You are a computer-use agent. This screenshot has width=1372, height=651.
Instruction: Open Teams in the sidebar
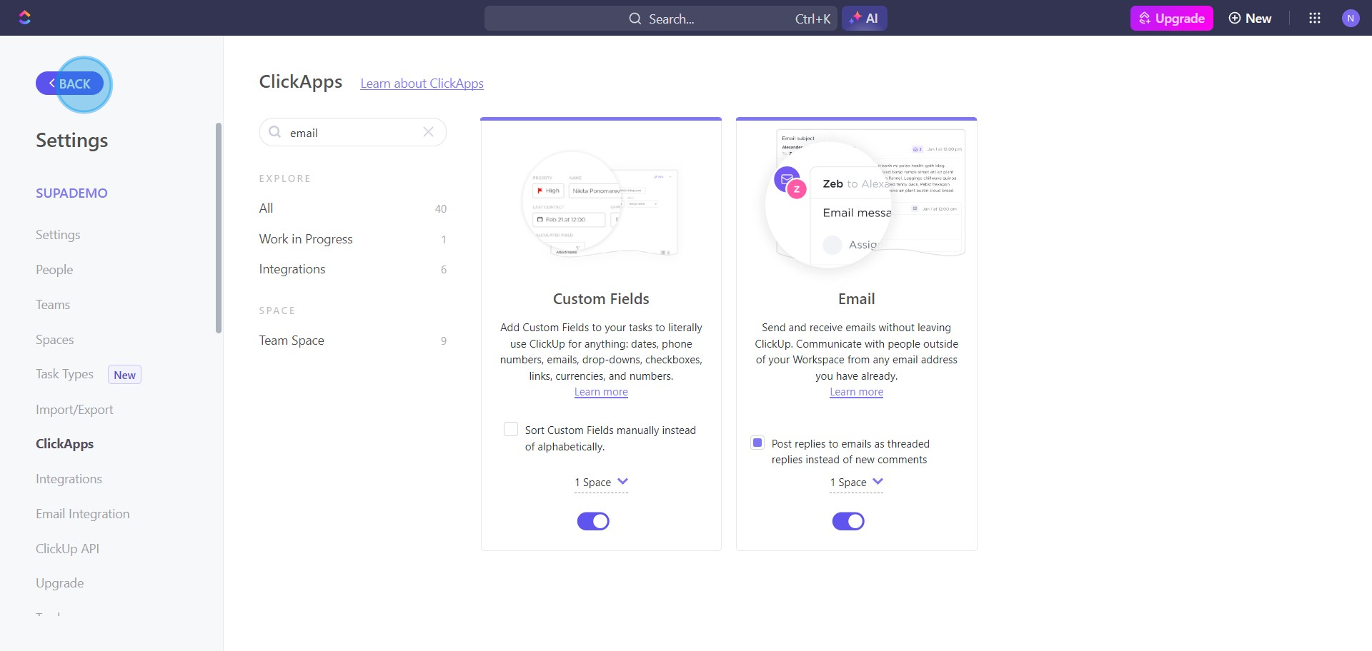[x=53, y=305]
